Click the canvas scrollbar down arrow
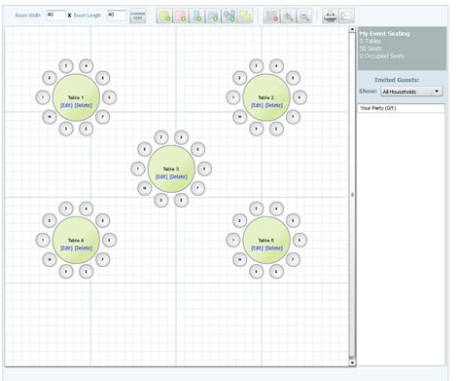Viewport: 461px width, 381px height. (x=352, y=362)
